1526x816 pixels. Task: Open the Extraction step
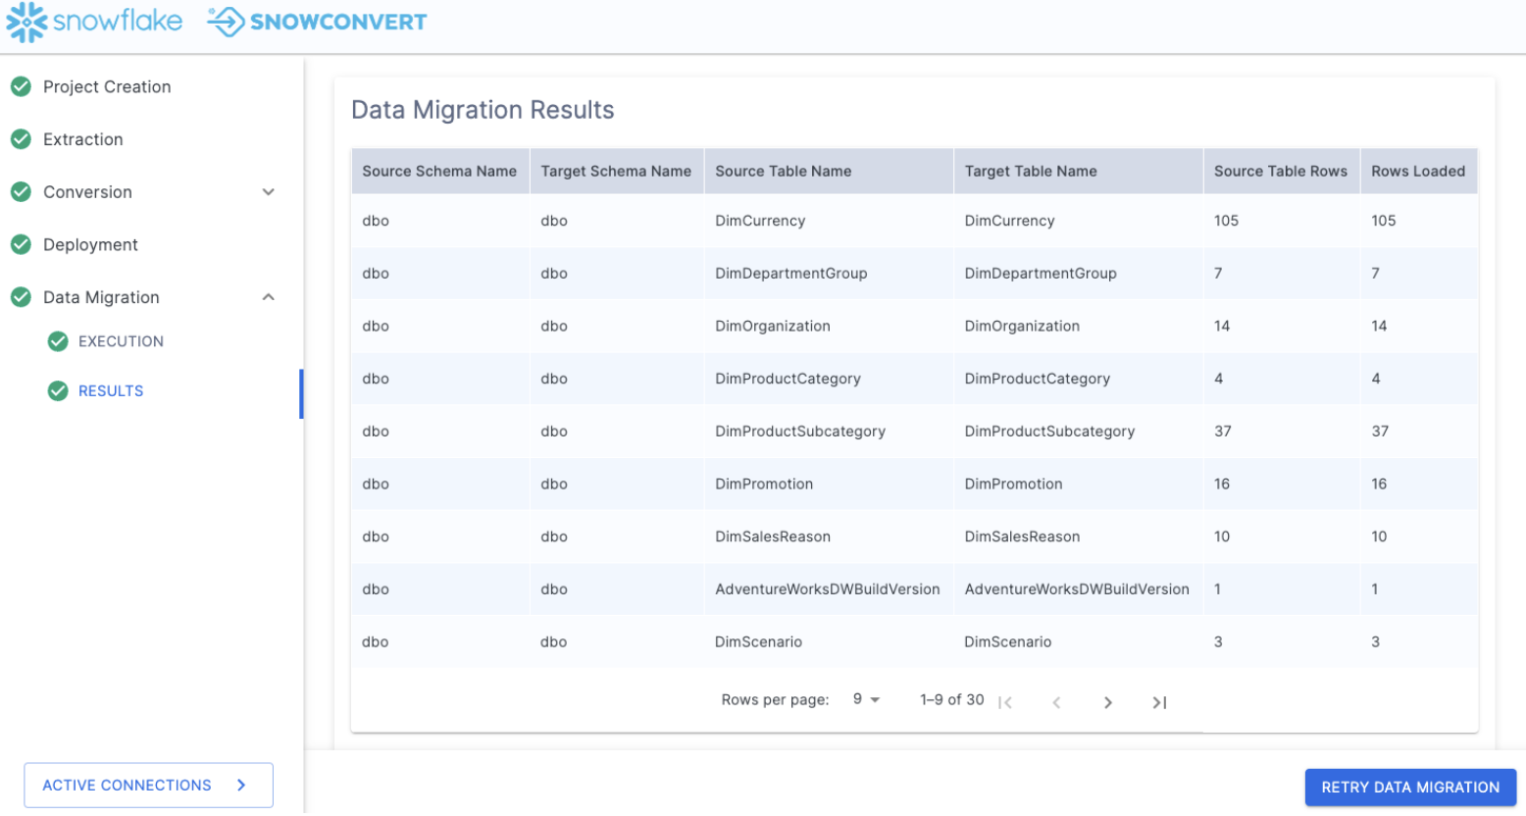(83, 140)
